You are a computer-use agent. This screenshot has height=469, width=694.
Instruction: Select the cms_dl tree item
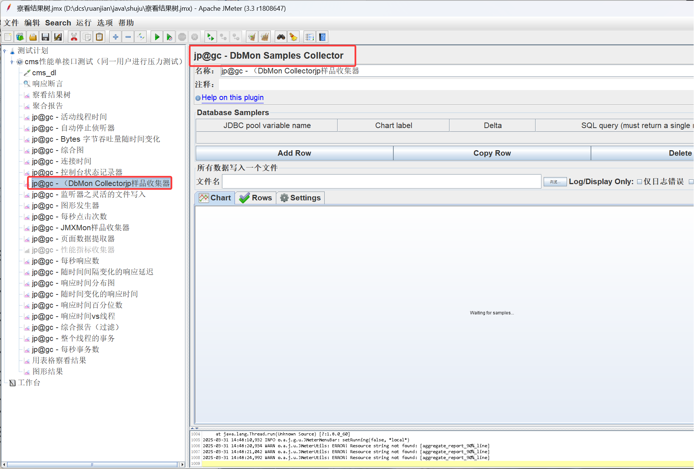tap(44, 73)
